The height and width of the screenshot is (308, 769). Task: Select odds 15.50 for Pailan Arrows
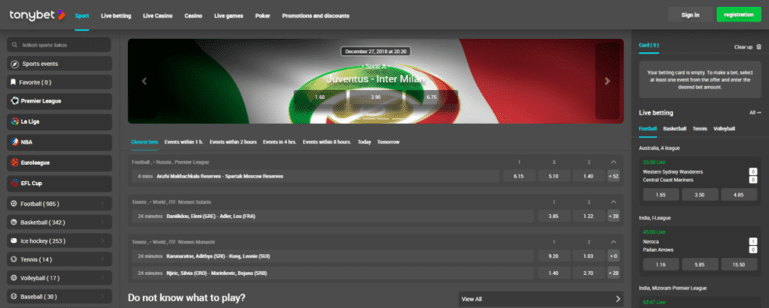739,264
